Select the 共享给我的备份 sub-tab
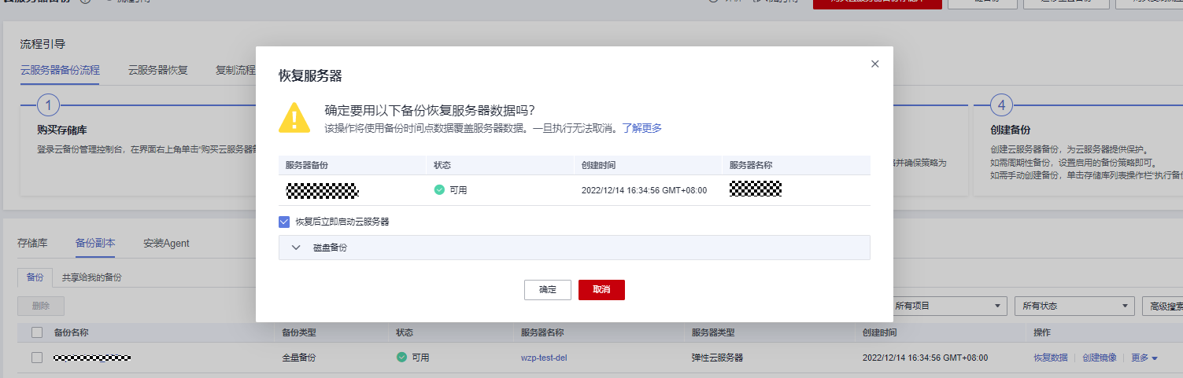The width and height of the screenshot is (1183, 378). 92,277
